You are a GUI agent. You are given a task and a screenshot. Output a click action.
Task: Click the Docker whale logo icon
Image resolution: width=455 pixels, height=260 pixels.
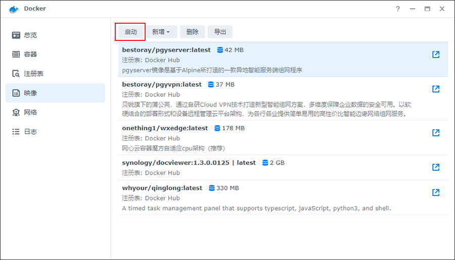(x=14, y=9)
